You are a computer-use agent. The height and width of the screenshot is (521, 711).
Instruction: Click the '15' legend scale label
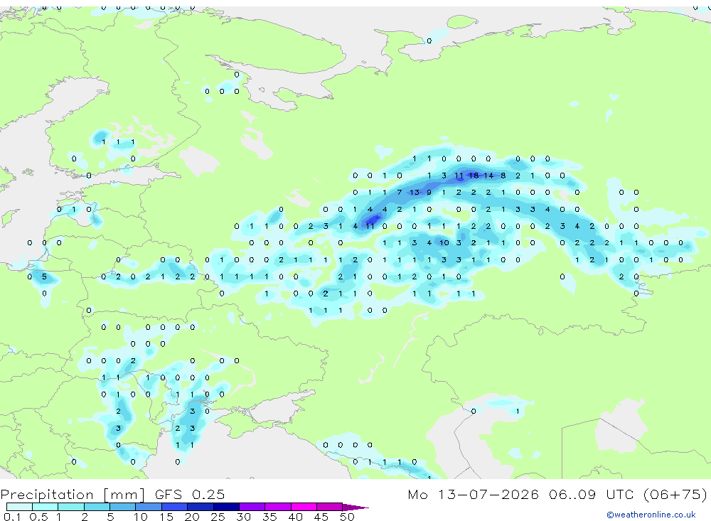(166, 517)
